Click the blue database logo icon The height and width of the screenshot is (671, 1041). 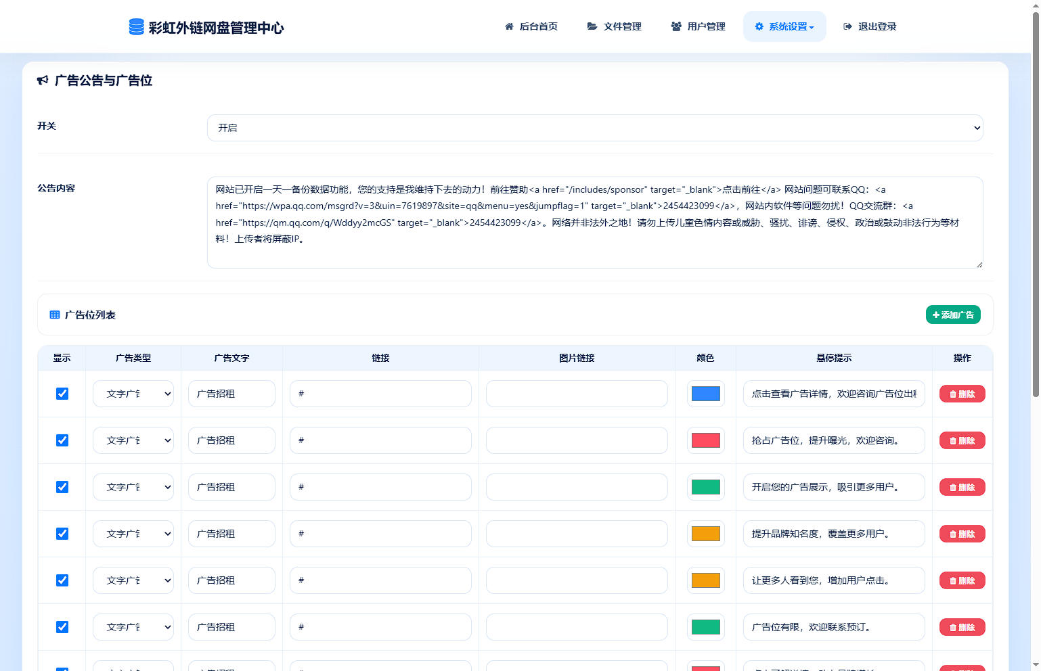(x=136, y=27)
